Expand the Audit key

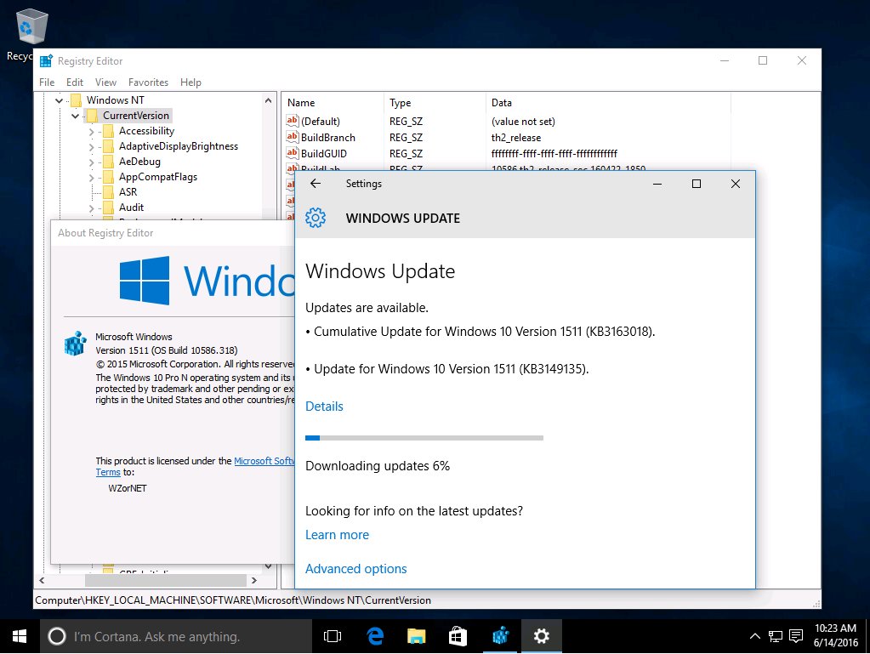(92, 208)
